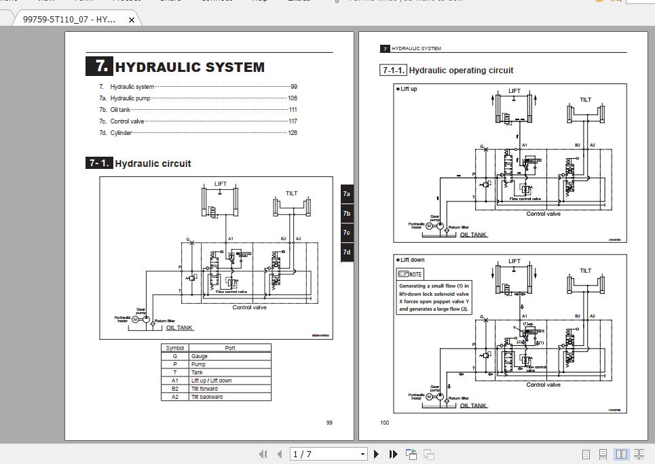Open the View menu
The height and width of the screenshot is (464, 655).
(44, 1)
